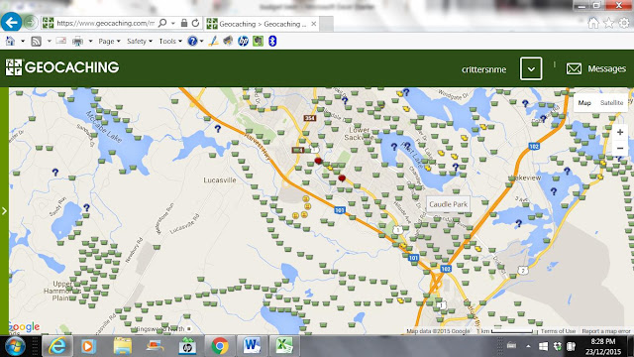Open the Messages envelope icon
The width and height of the screenshot is (634, 357).
coord(574,68)
